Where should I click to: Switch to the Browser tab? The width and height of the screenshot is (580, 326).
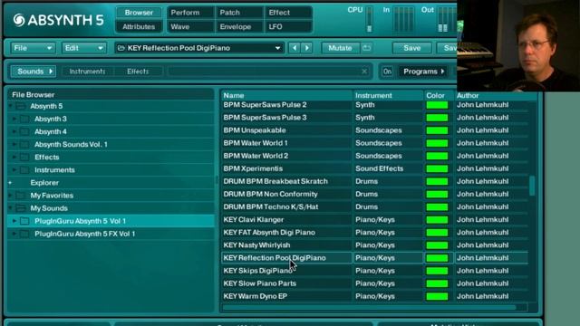pos(139,13)
